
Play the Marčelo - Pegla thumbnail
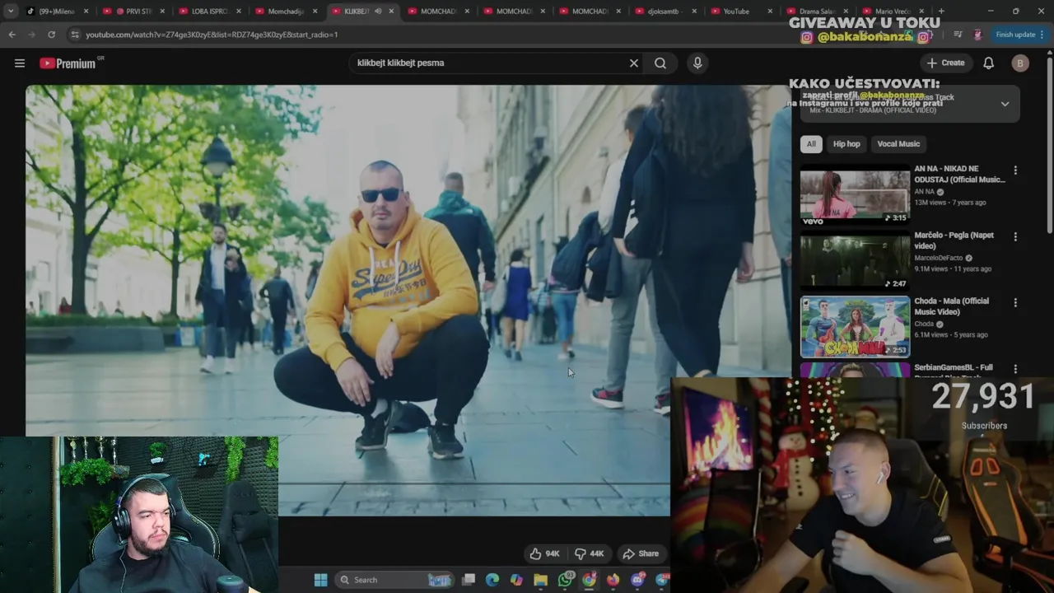pos(855,260)
